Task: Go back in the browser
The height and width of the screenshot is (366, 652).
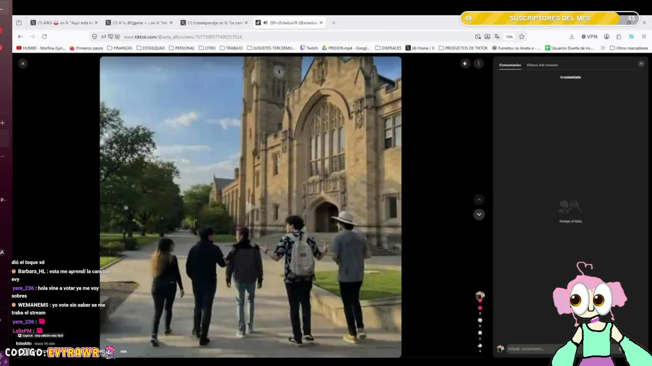Action: tap(20, 37)
